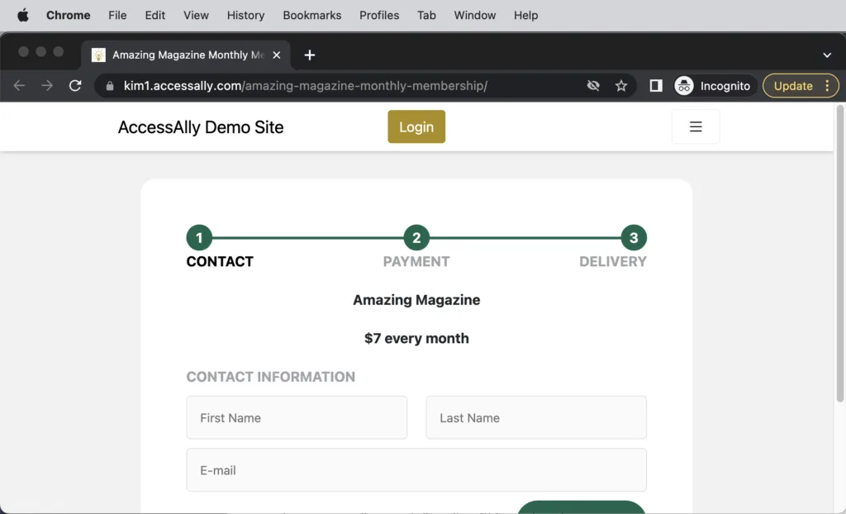Click the side panel icon next to Incognito
846x514 pixels.
click(x=655, y=85)
